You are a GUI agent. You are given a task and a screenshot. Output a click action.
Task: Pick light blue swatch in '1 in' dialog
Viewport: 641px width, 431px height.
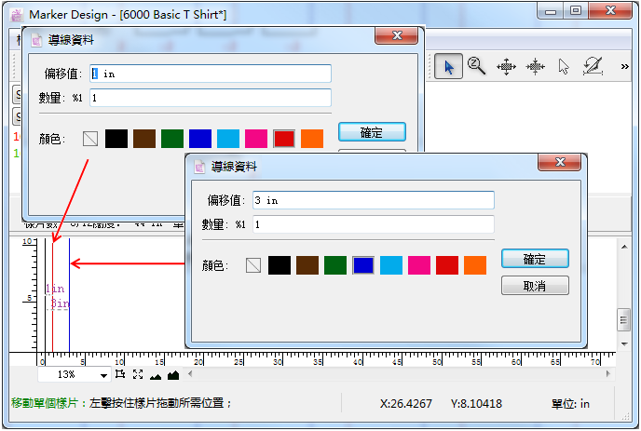pos(228,139)
